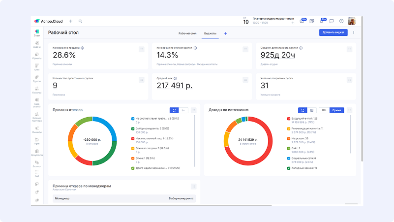Screen dimensions: 394x222
Task: Toggle the Входящий e-mail legend checkbox
Action: [x=289, y=119]
